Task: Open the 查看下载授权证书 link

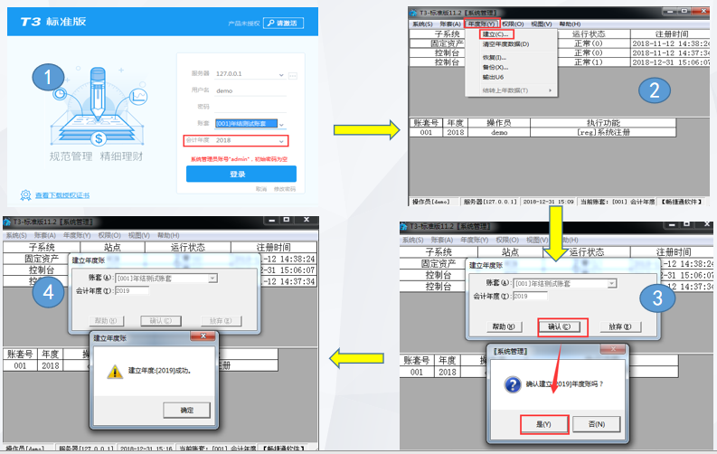Action: (x=62, y=195)
